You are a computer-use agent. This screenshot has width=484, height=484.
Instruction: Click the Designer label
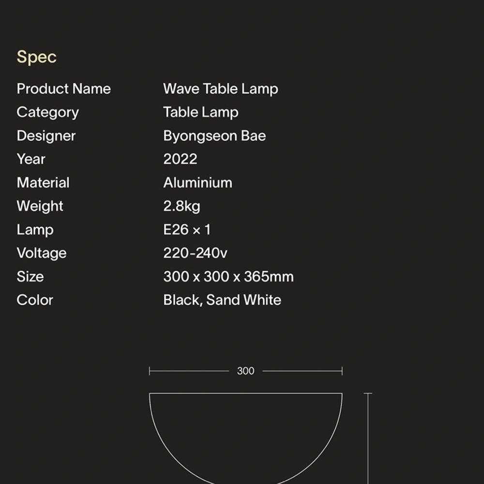click(46, 136)
